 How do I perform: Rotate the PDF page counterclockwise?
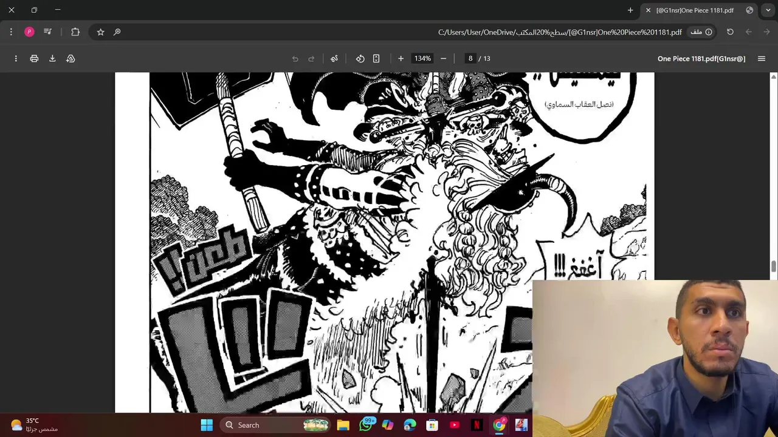click(x=360, y=58)
